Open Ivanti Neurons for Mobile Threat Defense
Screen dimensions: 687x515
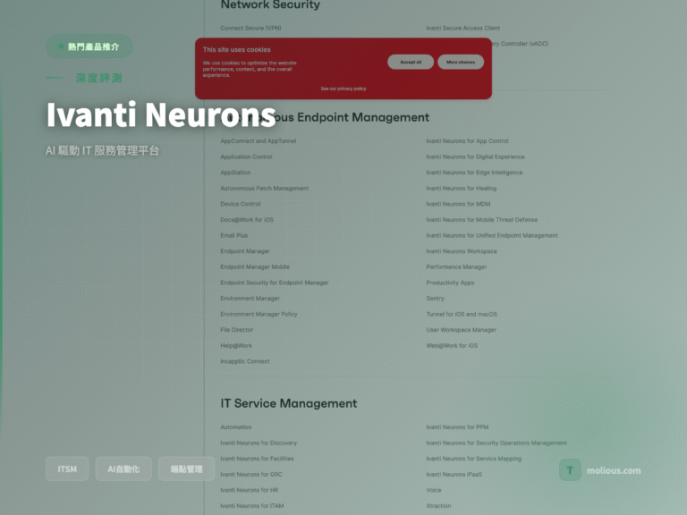(481, 220)
